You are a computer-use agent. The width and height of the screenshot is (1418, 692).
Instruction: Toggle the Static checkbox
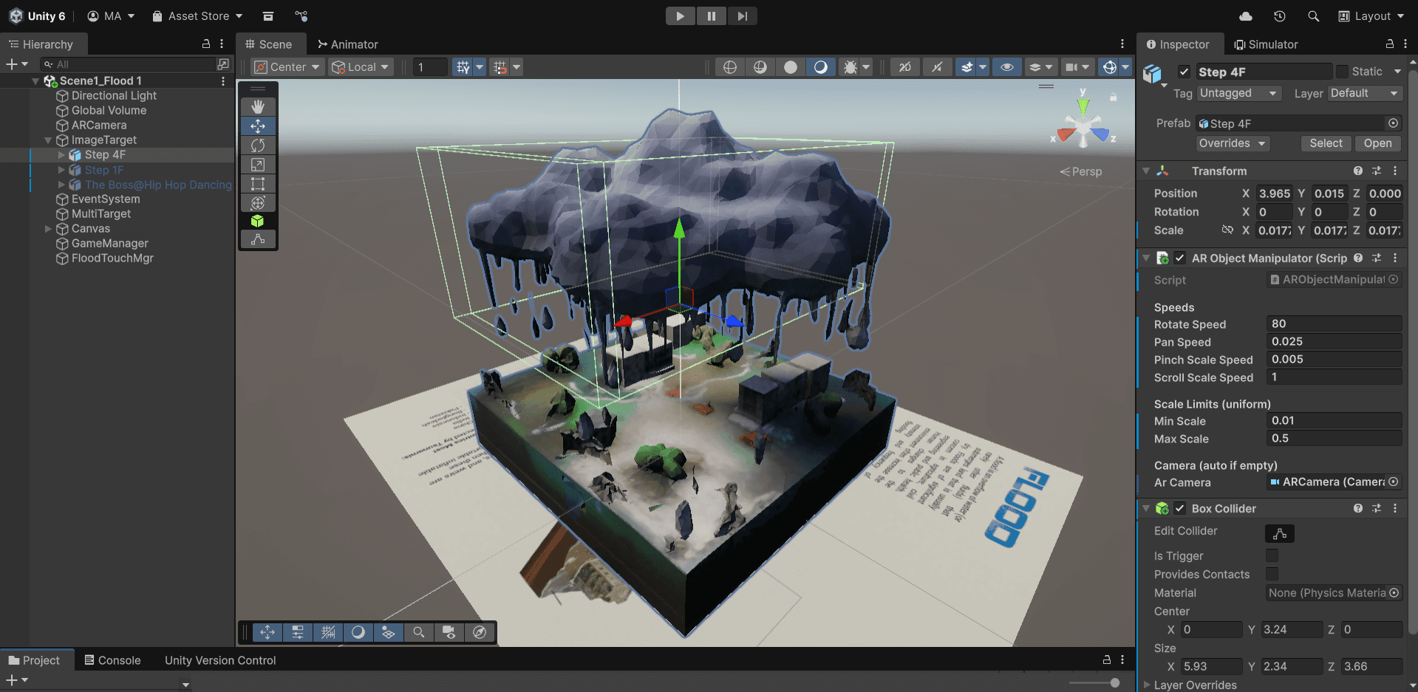(x=1343, y=72)
